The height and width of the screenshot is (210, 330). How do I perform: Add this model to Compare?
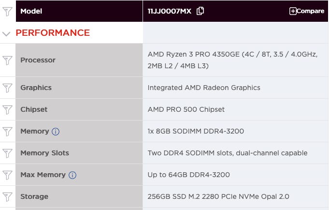307,11
